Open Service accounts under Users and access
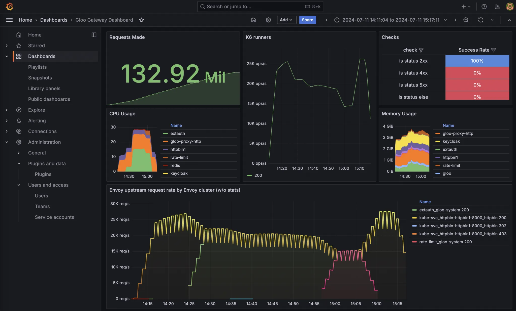The height and width of the screenshot is (311, 516). [54, 217]
